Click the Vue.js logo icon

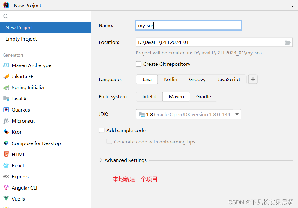click(x=6, y=199)
